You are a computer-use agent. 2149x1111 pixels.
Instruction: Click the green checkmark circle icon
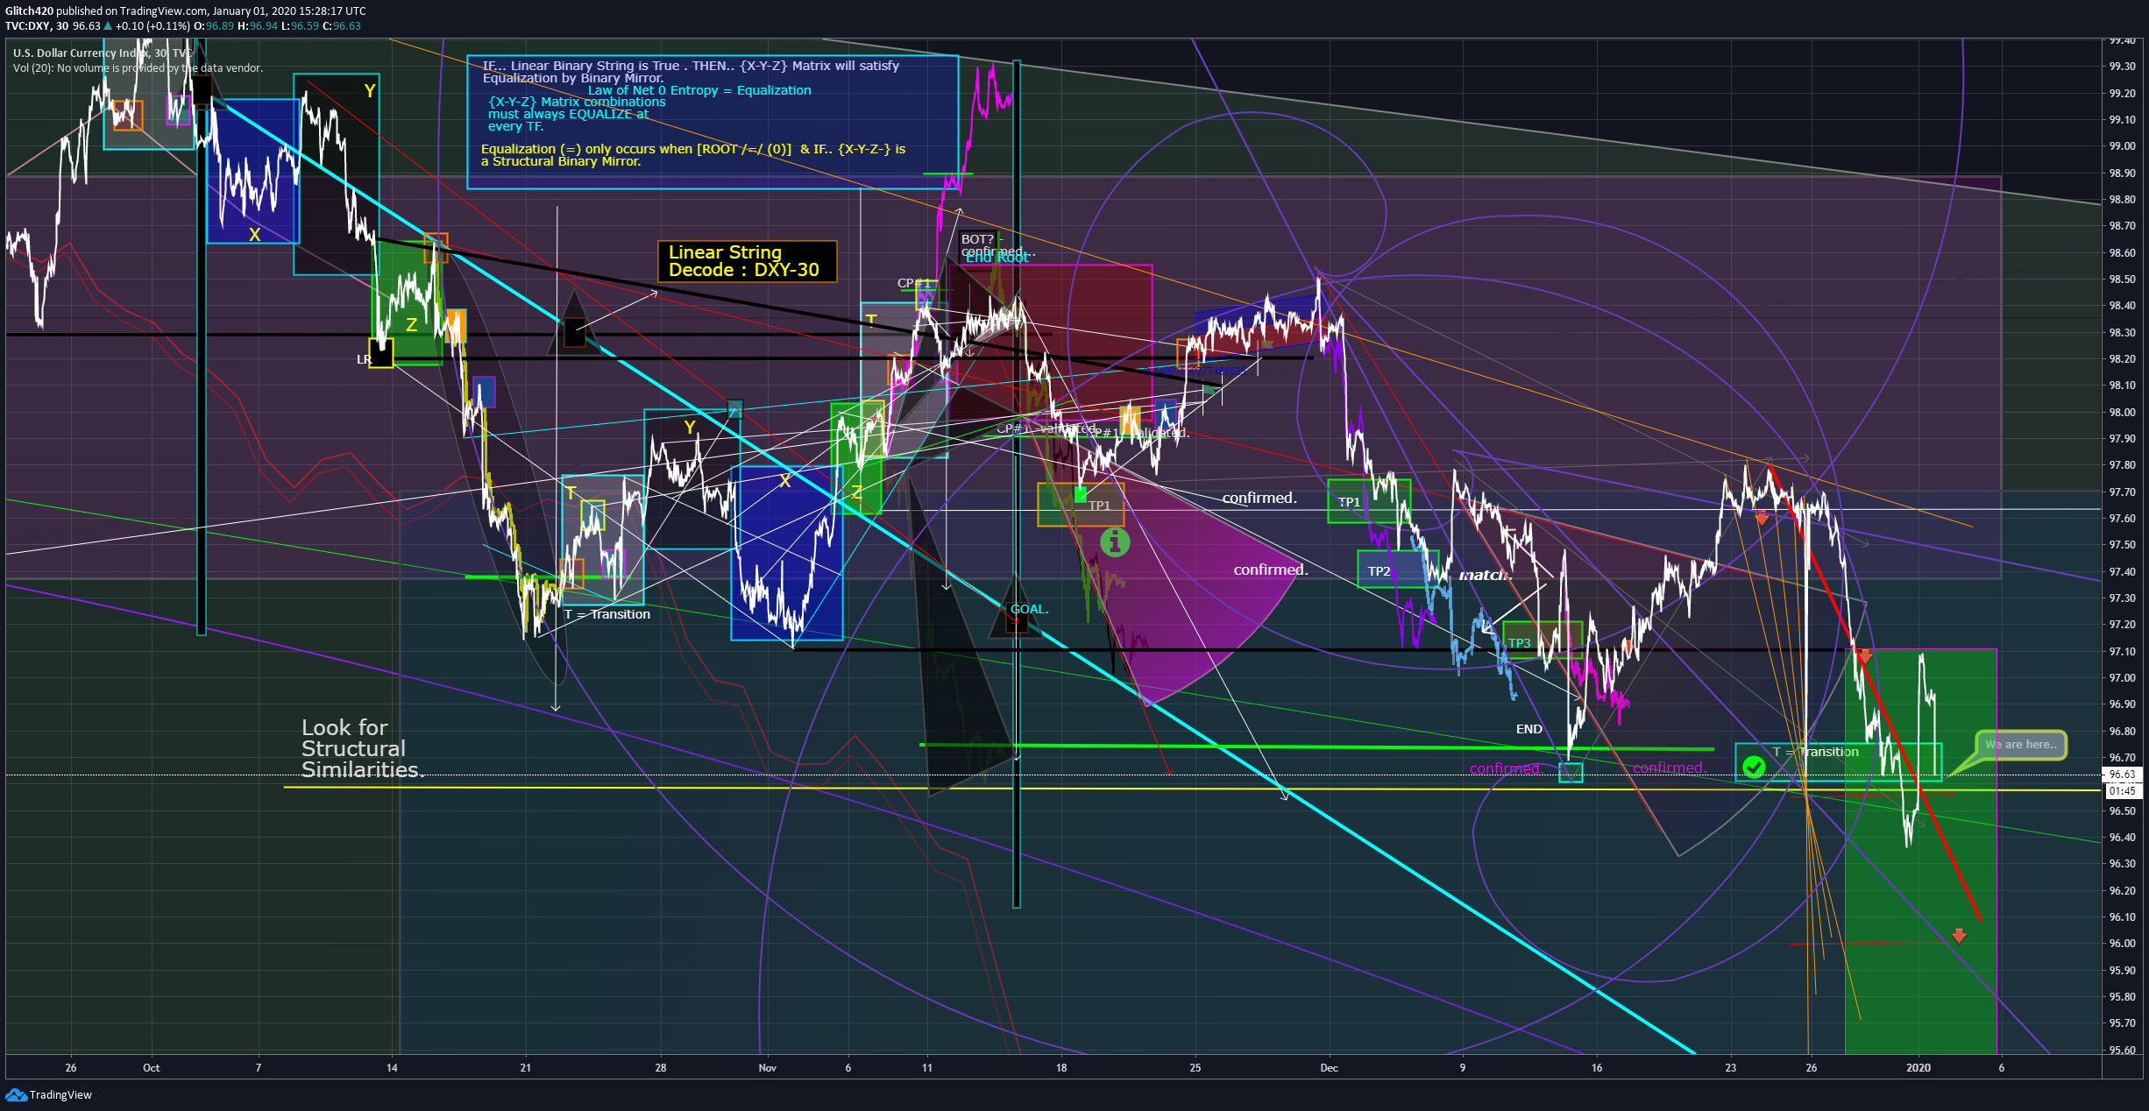pyautogui.click(x=1754, y=767)
